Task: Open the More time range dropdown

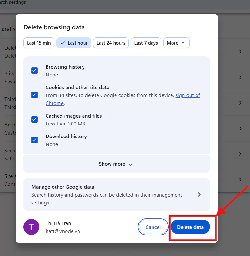Action: point(176,43)
